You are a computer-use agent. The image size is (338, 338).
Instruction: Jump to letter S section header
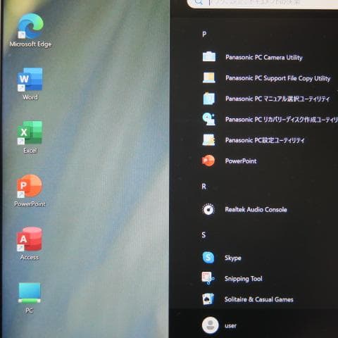click(x=204, y=234)
